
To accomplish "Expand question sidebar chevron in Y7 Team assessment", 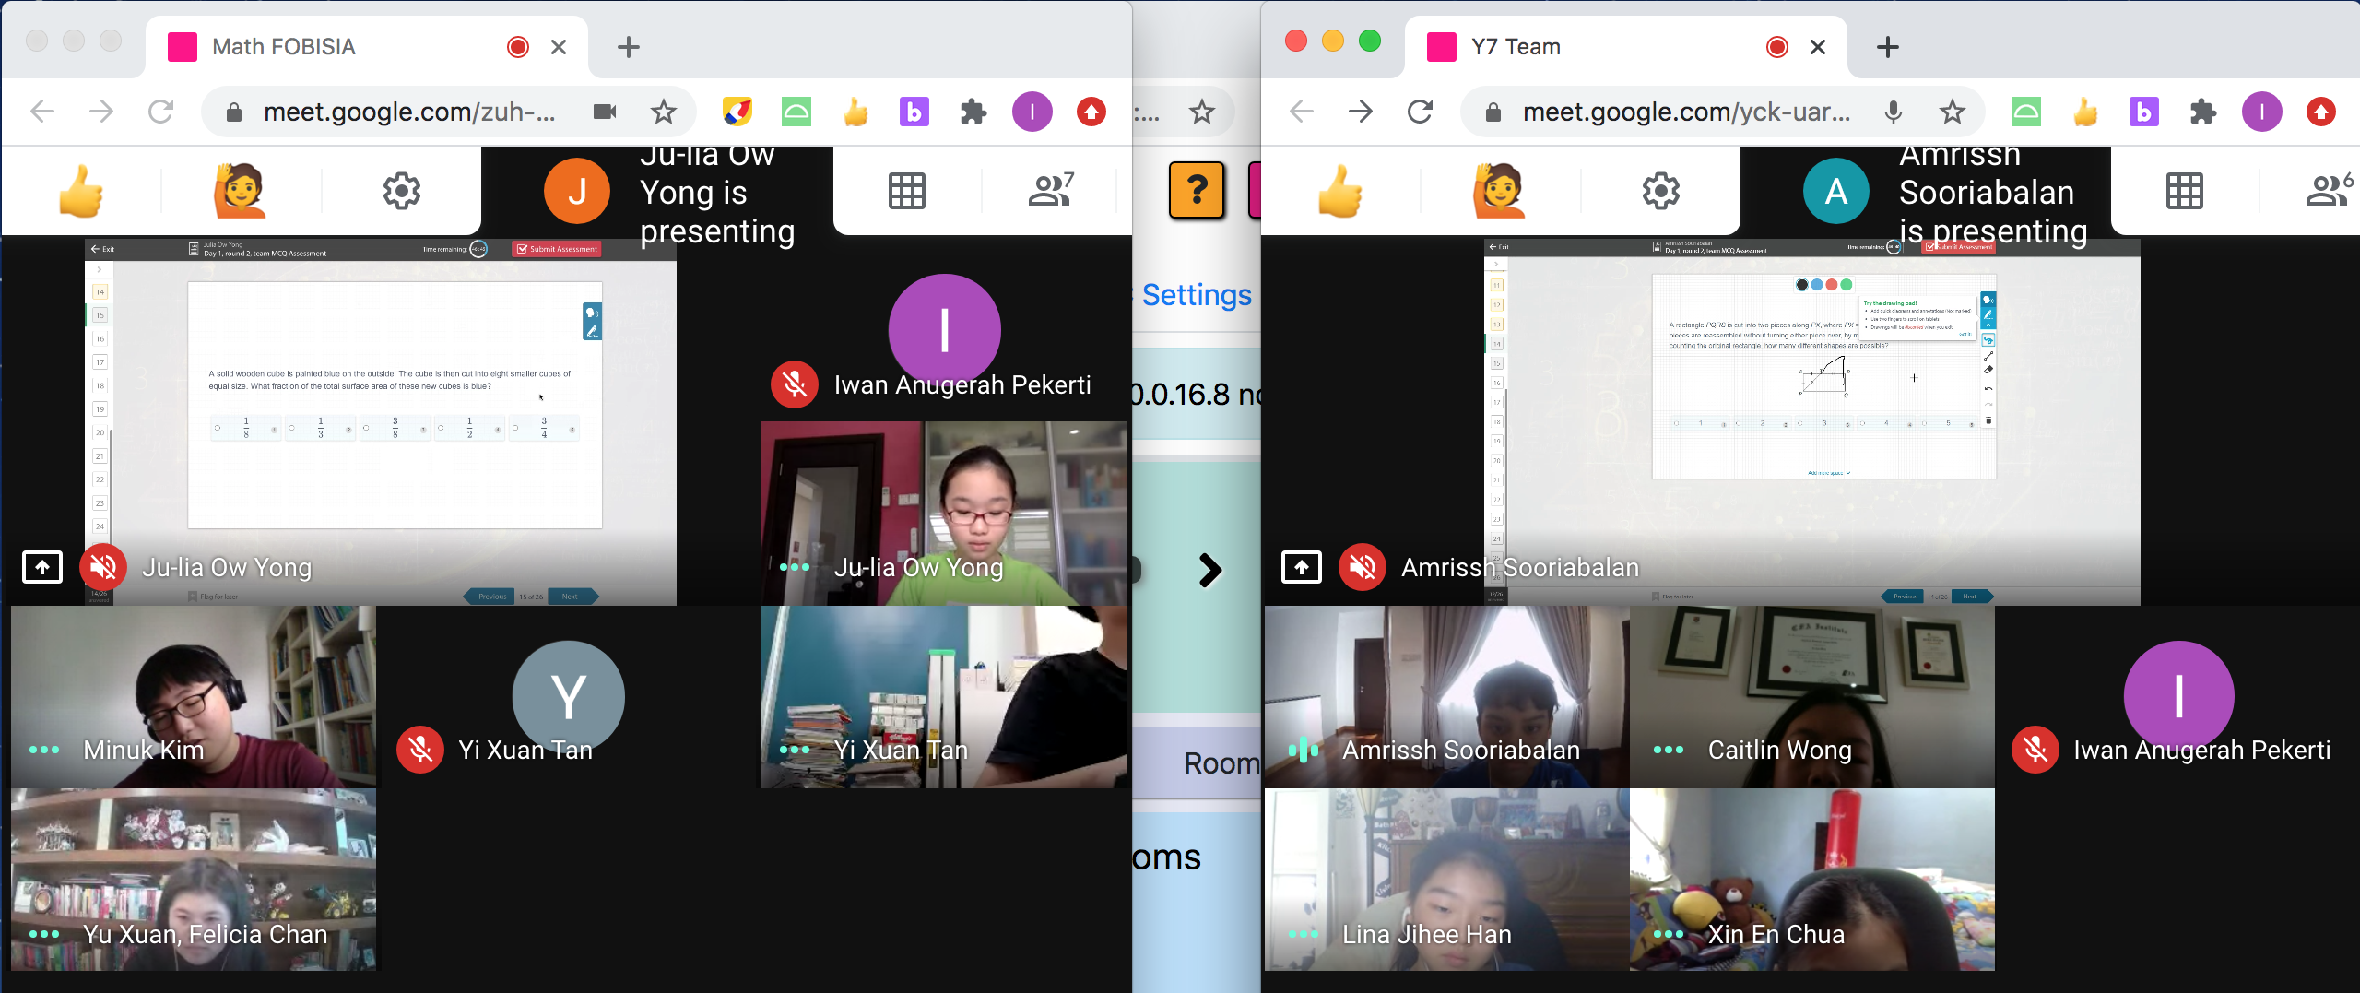I will (x=1496, y=265).
